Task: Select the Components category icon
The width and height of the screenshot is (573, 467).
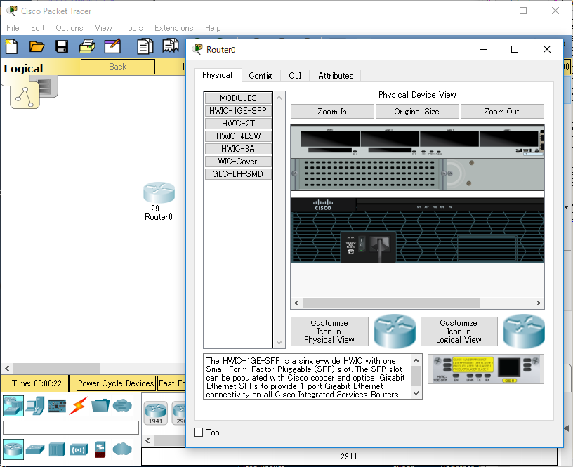Action: tap(57, 406)
